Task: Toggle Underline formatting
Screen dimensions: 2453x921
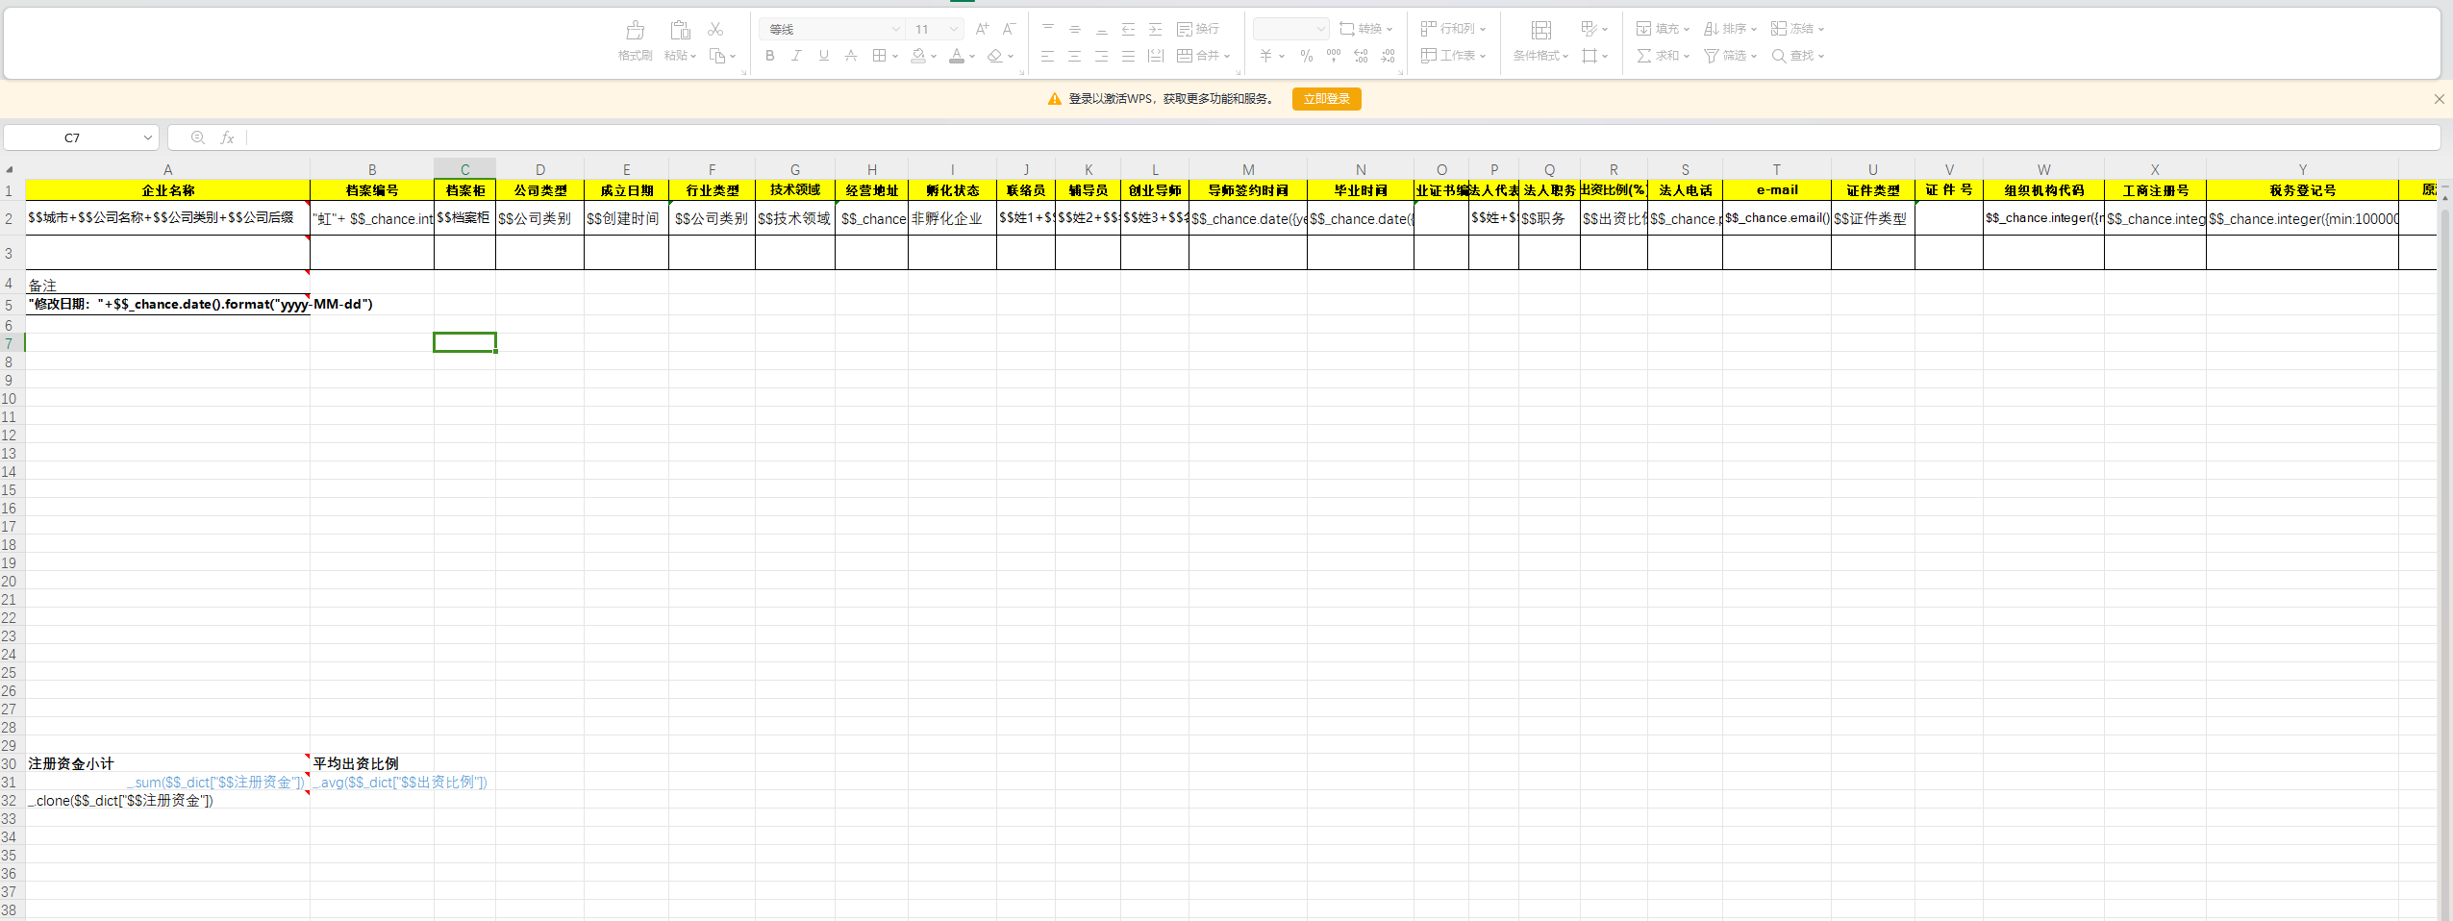Action: tap(823, 56)
